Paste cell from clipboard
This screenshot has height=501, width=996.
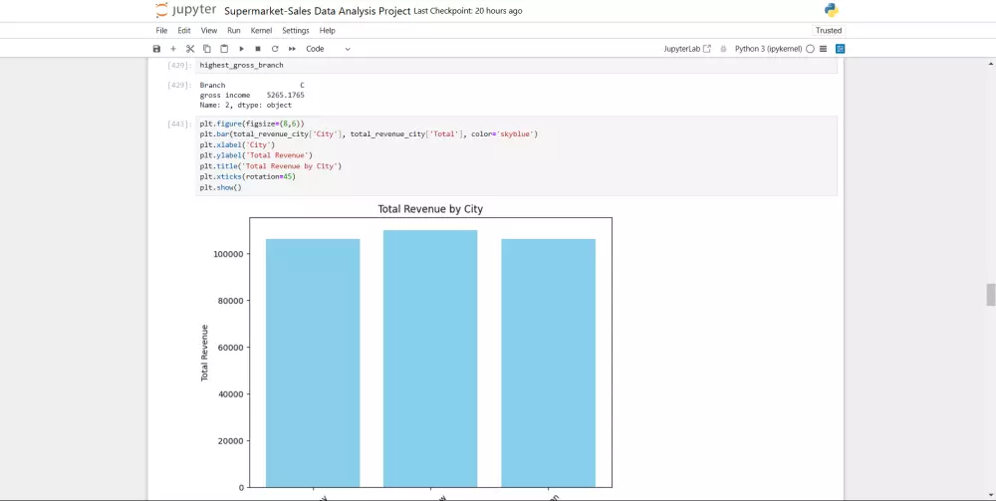pos(224,49)
